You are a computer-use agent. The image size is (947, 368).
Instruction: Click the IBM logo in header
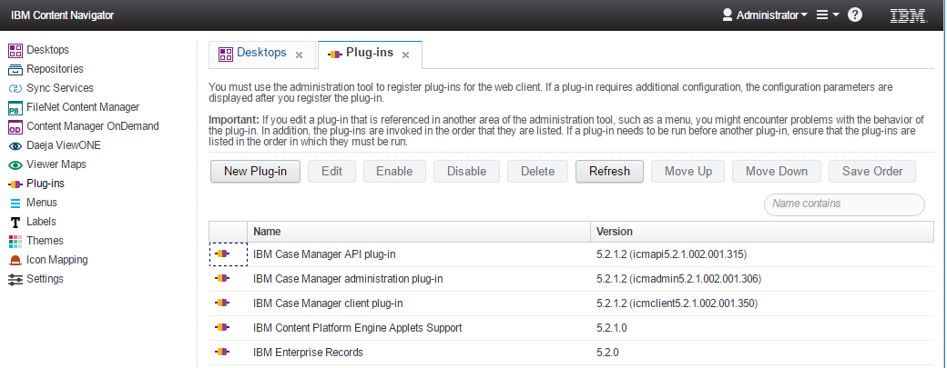(909, 15)
